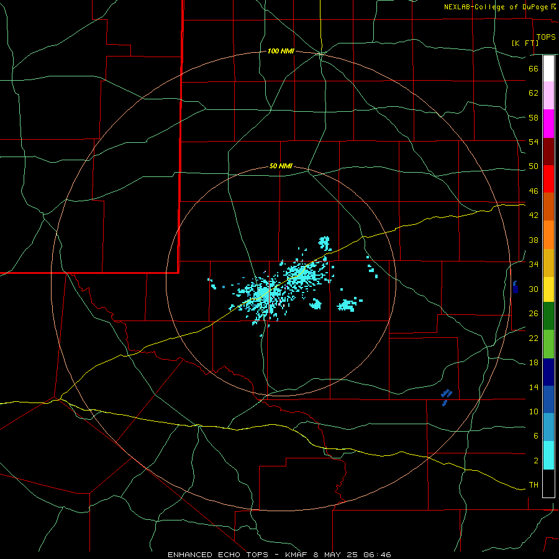Click the legend value "14"
The width and height of the screenshot is (559, 559).
click(534, 387)
